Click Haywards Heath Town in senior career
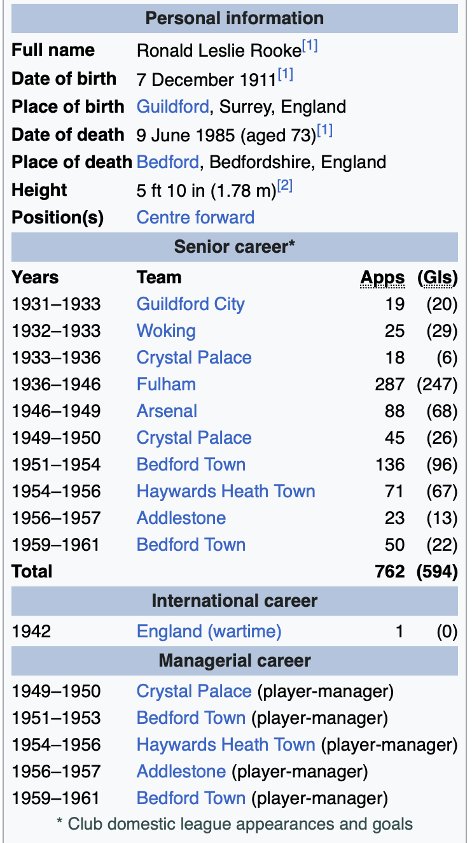 click(226, 492)
